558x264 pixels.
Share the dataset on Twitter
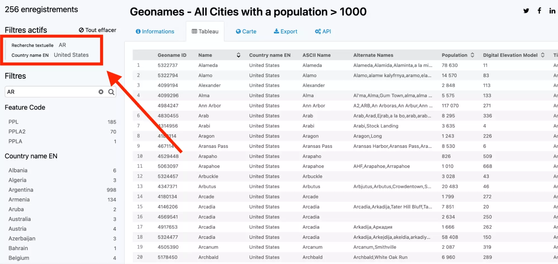[526, 11]
